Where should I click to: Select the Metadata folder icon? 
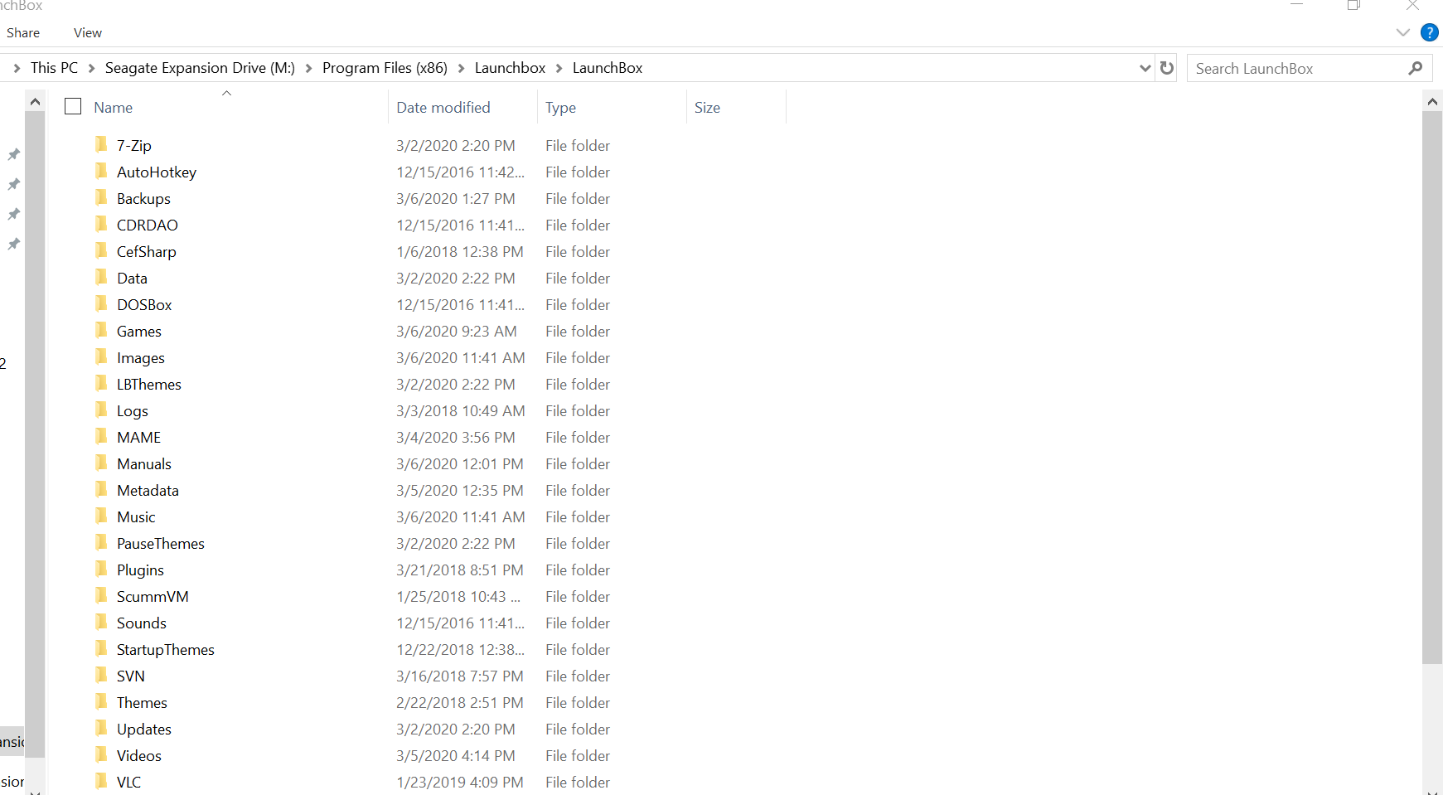(101, 490)
